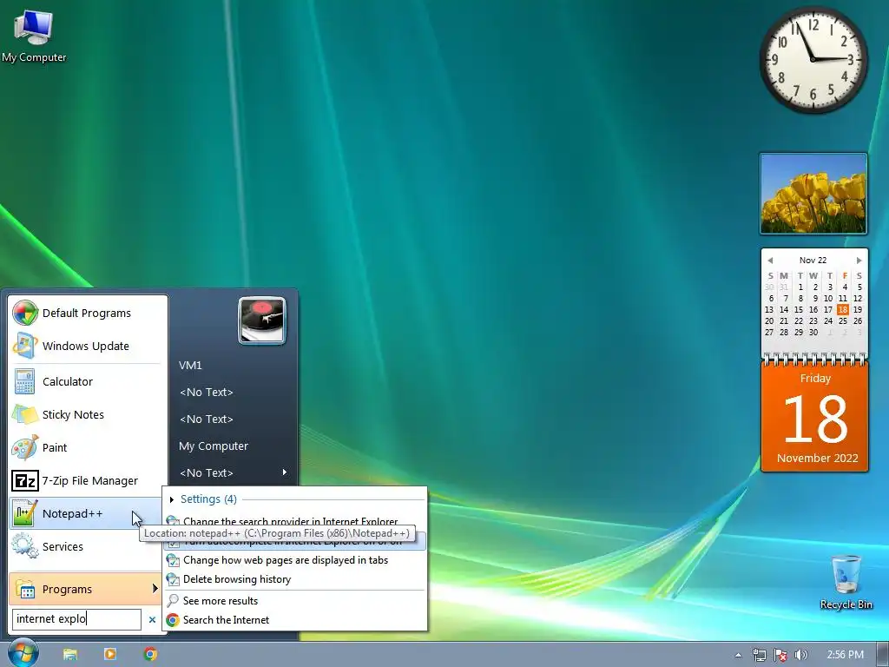Click the Start orb on the taskbar
The image size is (889, 667).
[23, 653]
